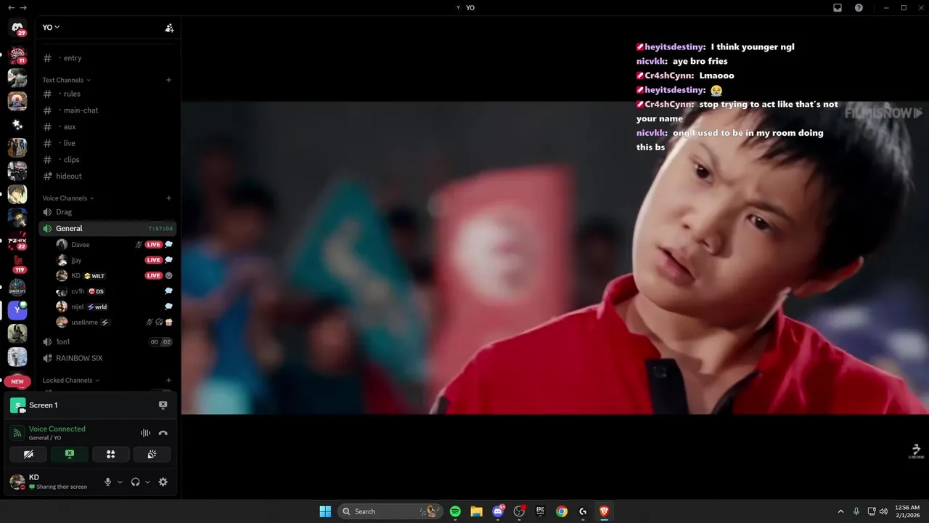Disconnect from voice with hang-up icon

[163, 433]
